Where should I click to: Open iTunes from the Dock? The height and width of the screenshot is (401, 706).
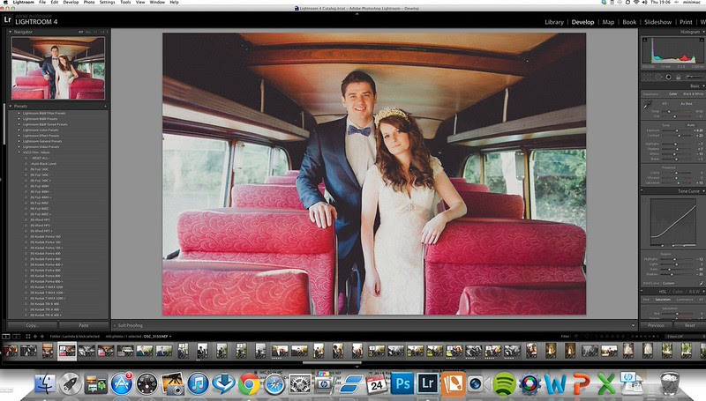click(198, 384)
